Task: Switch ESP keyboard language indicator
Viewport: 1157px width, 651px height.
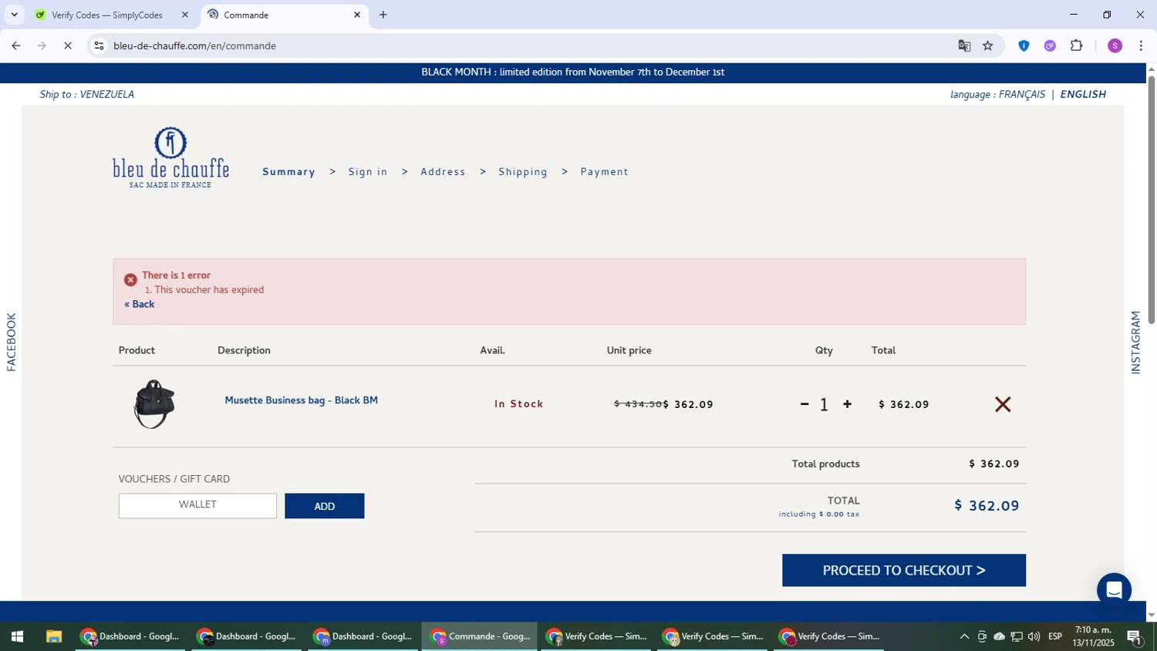Action: [x=1055, y=636]
